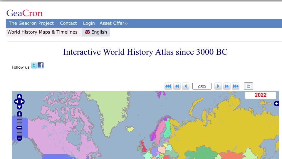
Task: Step forward with the double-arrow forward button
Action: 227,86
